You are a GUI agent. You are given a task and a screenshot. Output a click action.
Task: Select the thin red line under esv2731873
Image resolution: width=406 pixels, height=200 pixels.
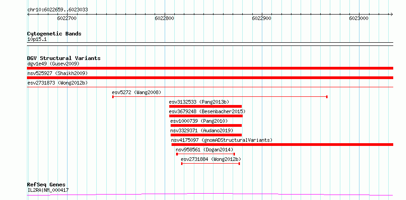click(210, 87)
